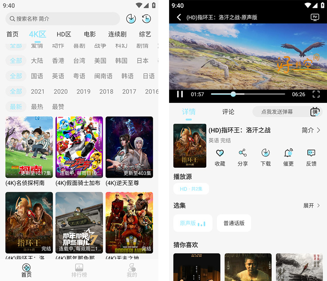Screen dimensions: 327x281
Task: Expand the episode list with 展开
Action: click(x=311, y=206)
